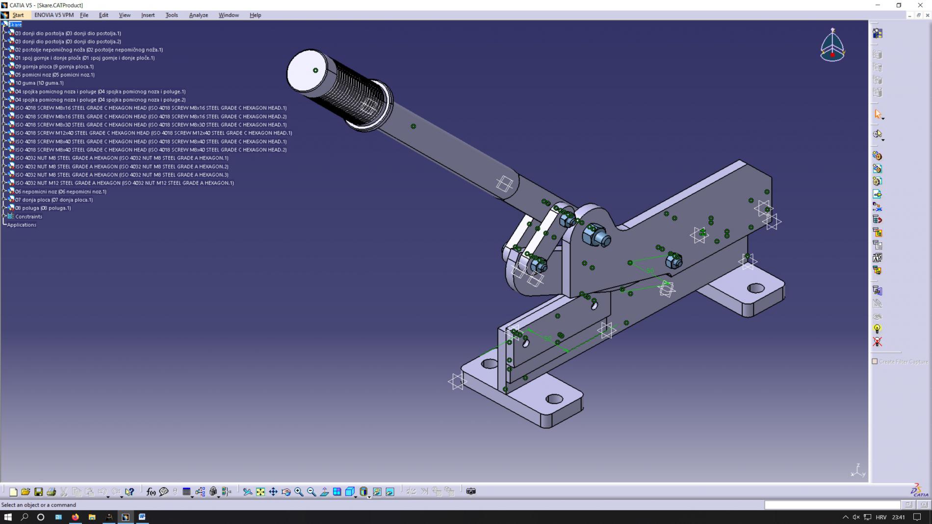Screen dimensions: 932x524
Task: Click the Save file icon
Action: click(38, 492)
